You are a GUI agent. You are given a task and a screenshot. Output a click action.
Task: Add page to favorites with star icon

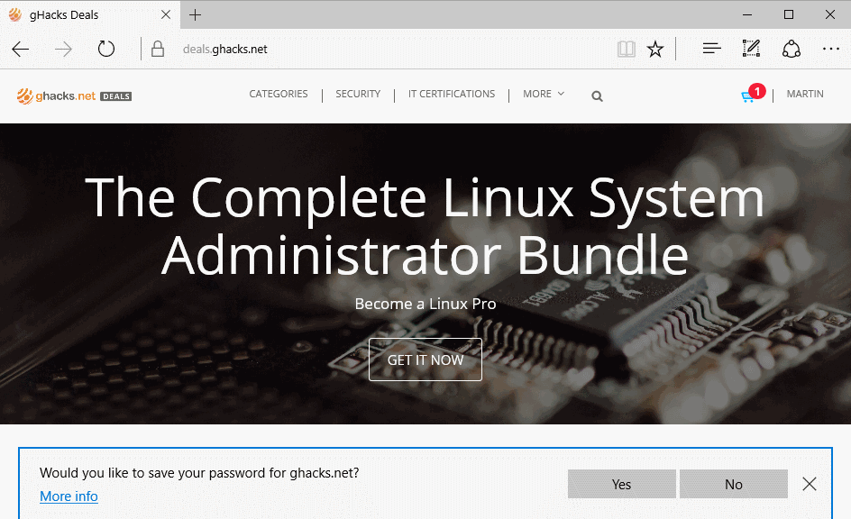[655, 50]
